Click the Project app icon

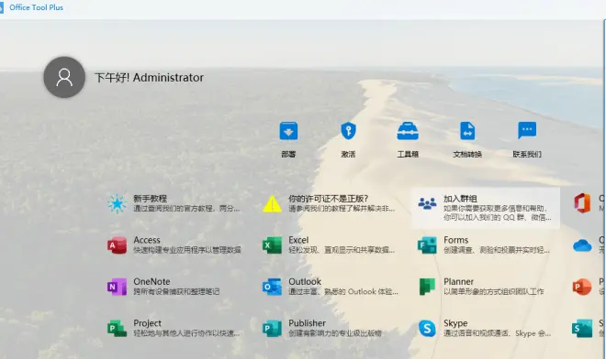click(117, 329)
